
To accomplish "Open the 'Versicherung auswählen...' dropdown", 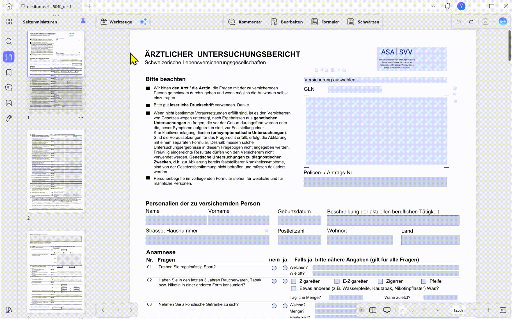I will (375, 80).
